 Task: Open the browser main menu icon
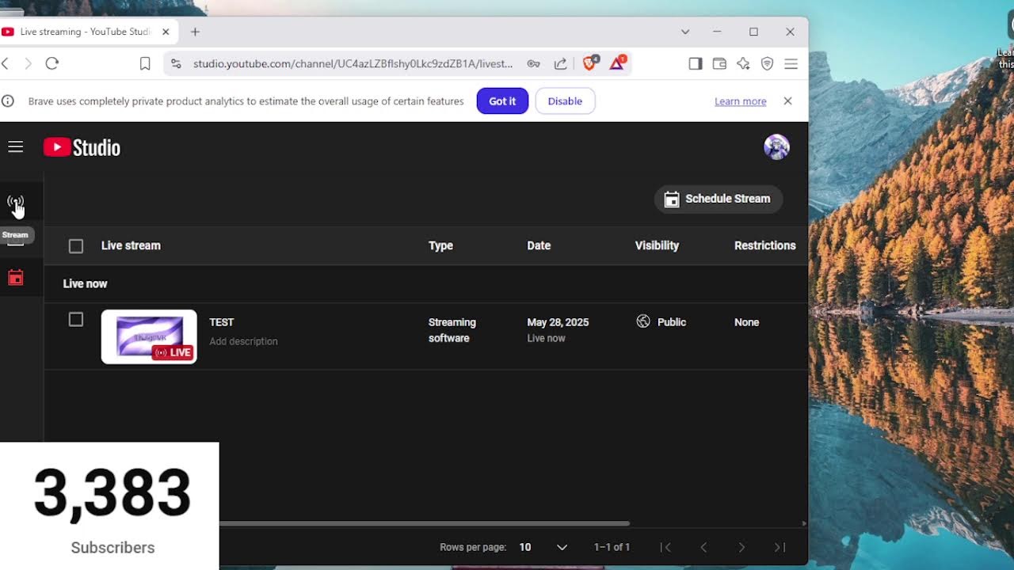point(791,63)
